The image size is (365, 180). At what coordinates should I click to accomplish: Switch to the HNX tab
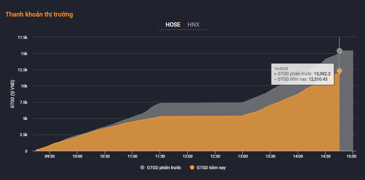(193, 25)
